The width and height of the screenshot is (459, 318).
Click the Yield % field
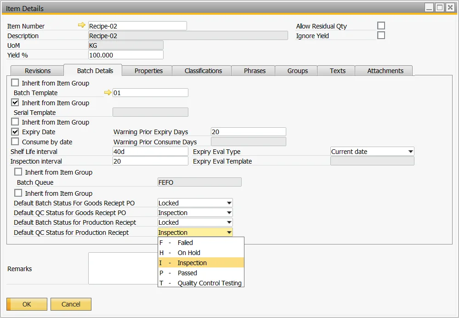pos(125,55)
